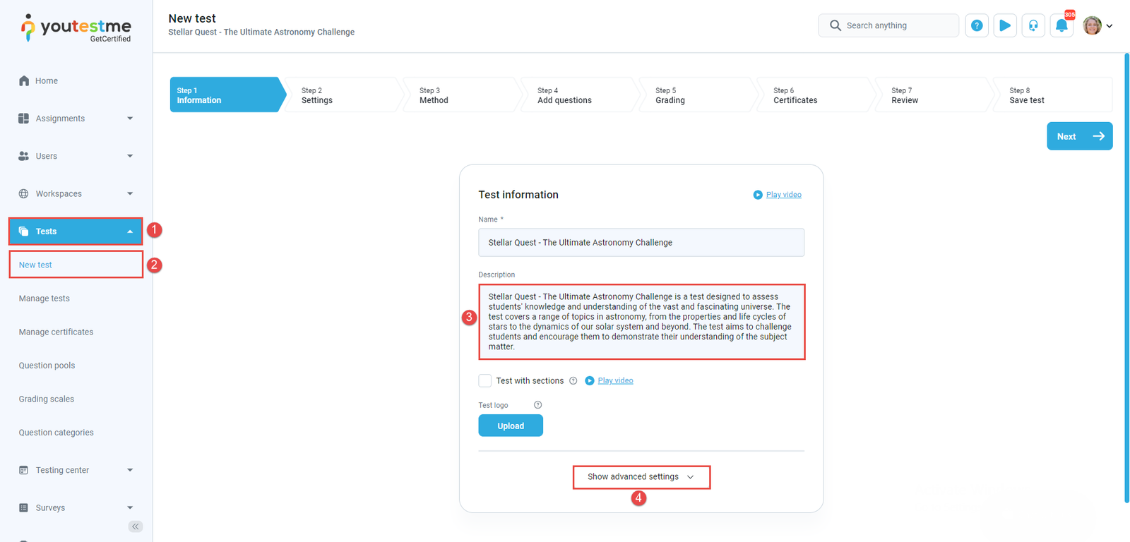Click the help icon beside Test with sections
Viewport: 1130px width, 542px height.
(x=573, y=381)
